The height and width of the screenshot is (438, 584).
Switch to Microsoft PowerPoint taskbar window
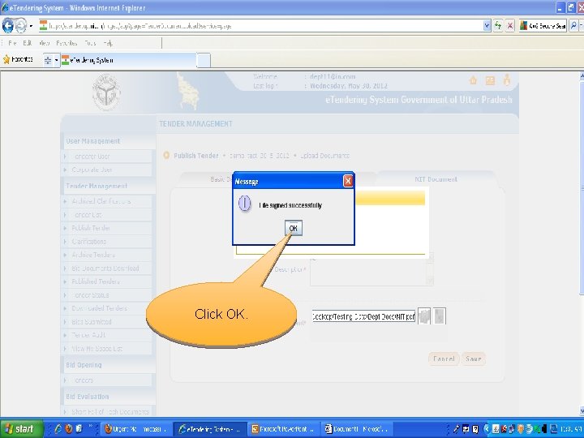pos(283,429)
